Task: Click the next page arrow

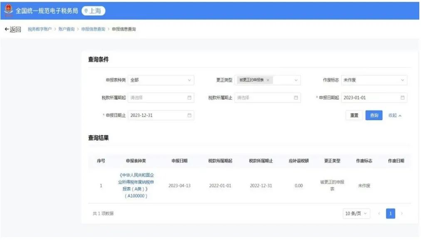Action: [x=402, y=213]
